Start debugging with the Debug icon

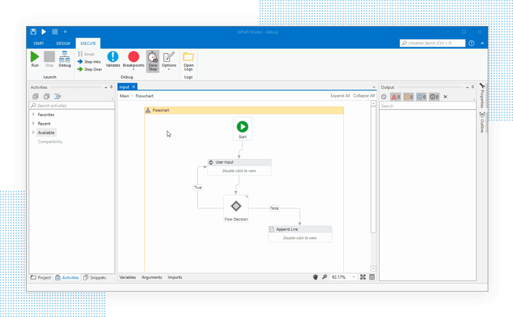click(x=65, y=59)
